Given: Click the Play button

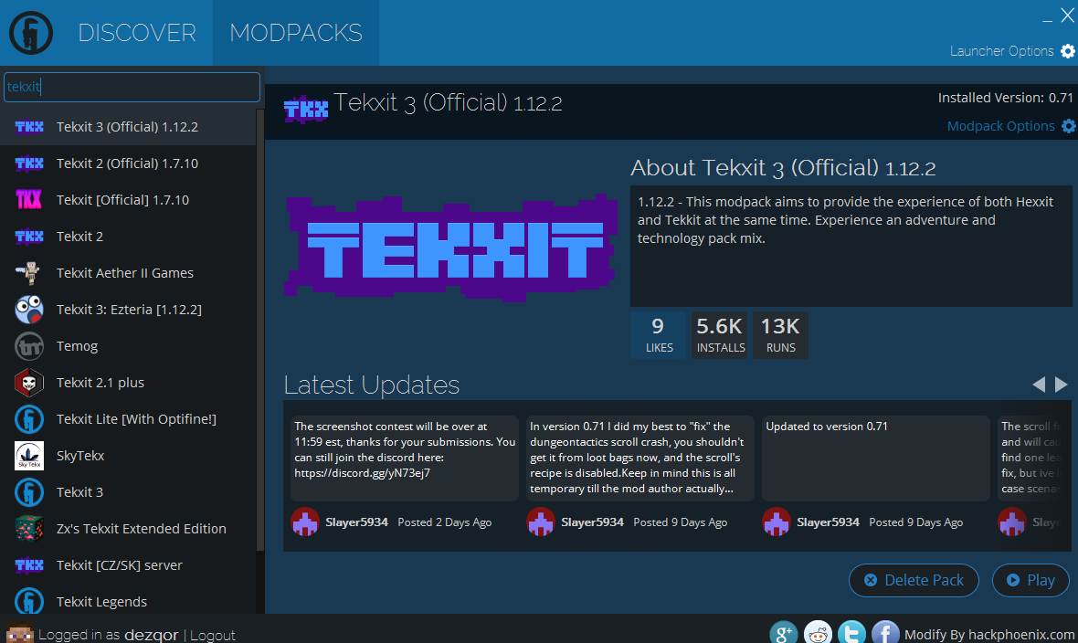Looking at the screenshot, I should [x=1030, y=580].
